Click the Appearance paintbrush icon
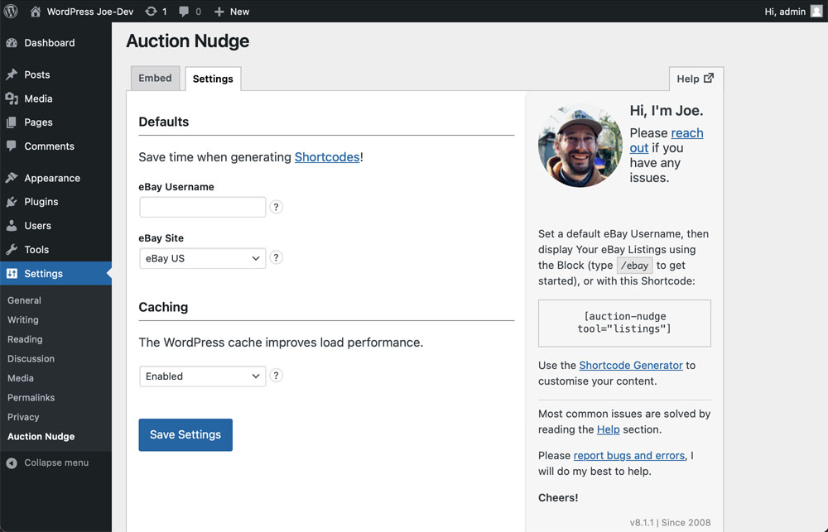828x532 pixels. click(x=12, y=178)
